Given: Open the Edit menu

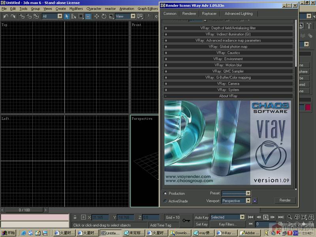Looking at the screenshot, I should 13,9.
